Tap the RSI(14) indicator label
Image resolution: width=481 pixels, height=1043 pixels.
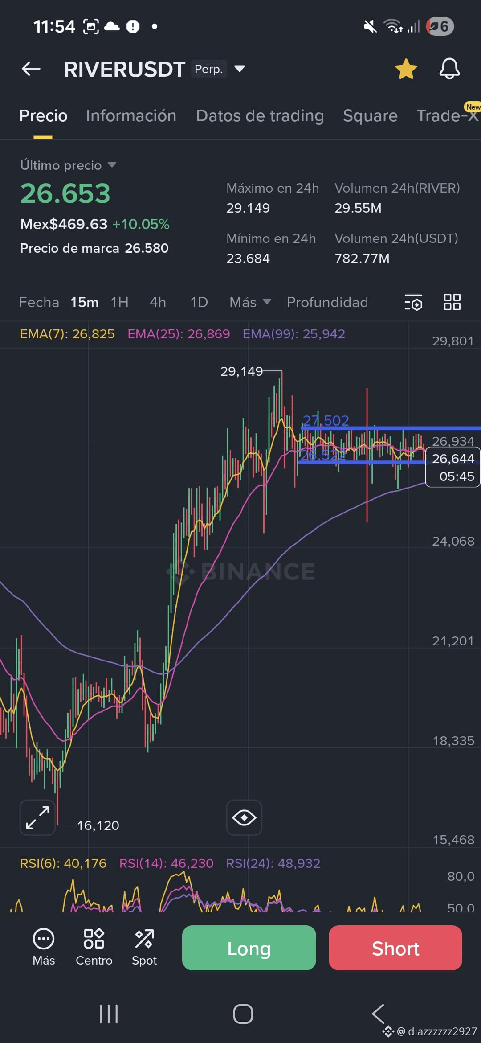point(166,863)
